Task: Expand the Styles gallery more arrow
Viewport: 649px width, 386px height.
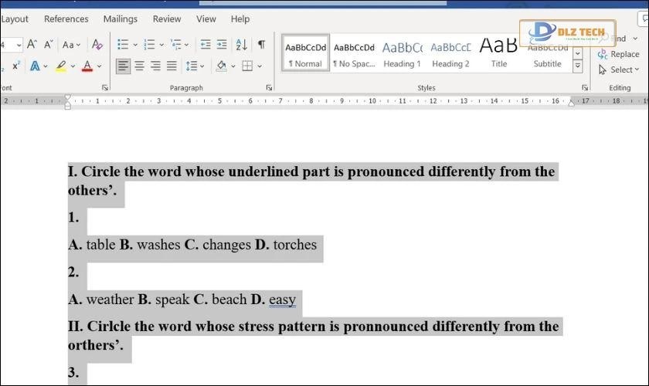Action: click(577, 66)
